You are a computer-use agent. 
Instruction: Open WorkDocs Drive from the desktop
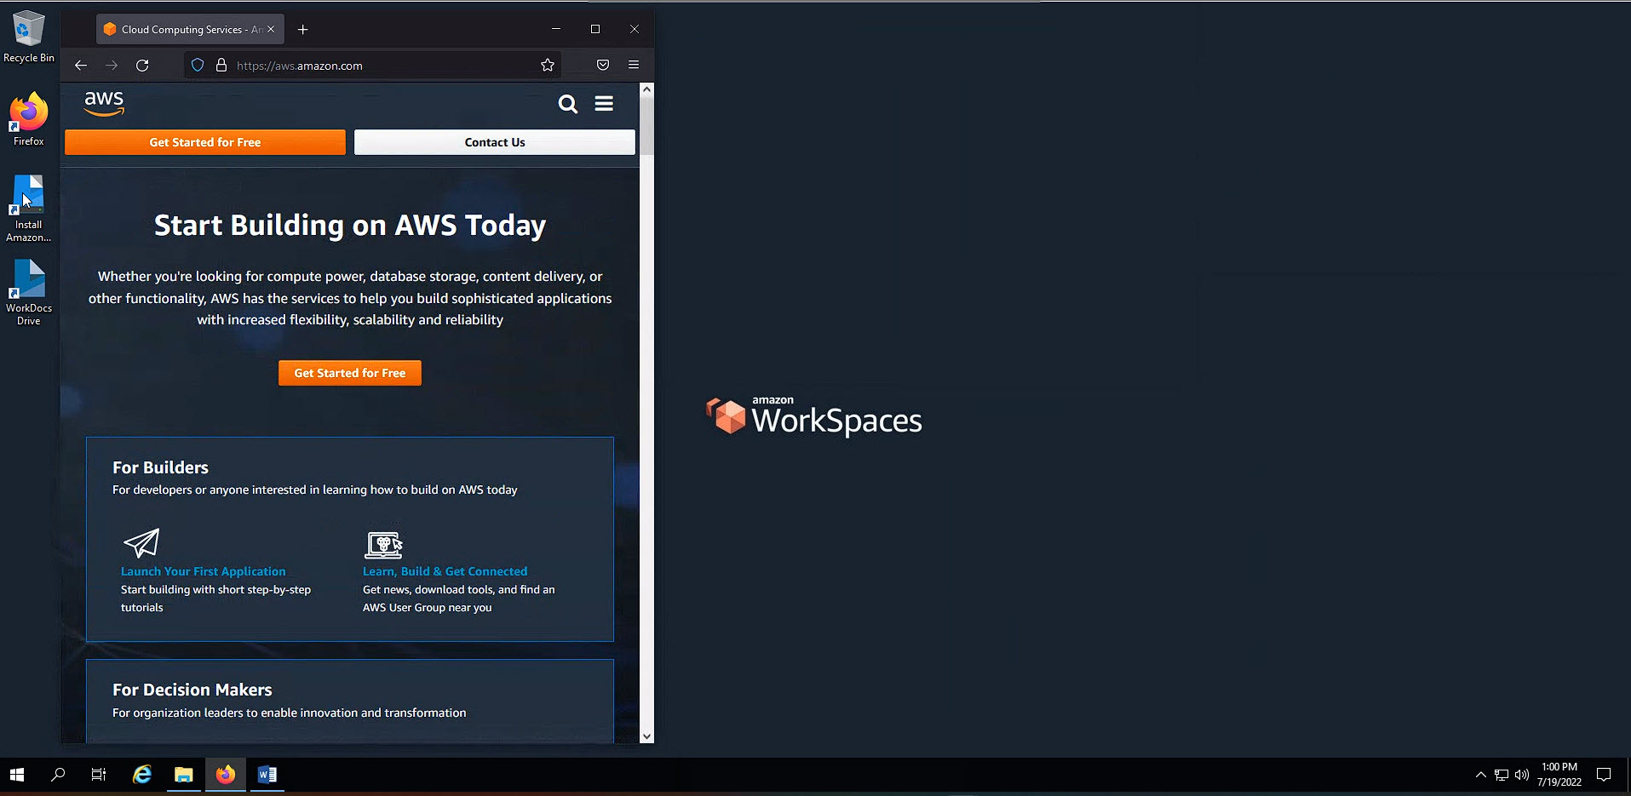pos(28,281)
